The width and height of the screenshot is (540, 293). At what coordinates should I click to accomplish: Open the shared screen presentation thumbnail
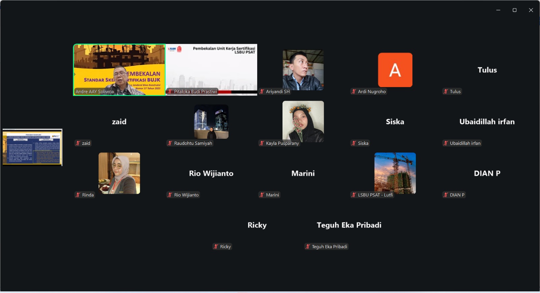[32, 147]
